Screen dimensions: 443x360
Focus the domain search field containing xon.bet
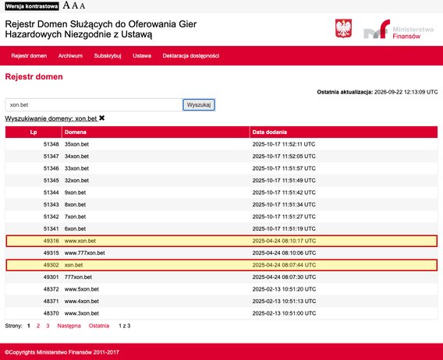(x=94, y=104)
